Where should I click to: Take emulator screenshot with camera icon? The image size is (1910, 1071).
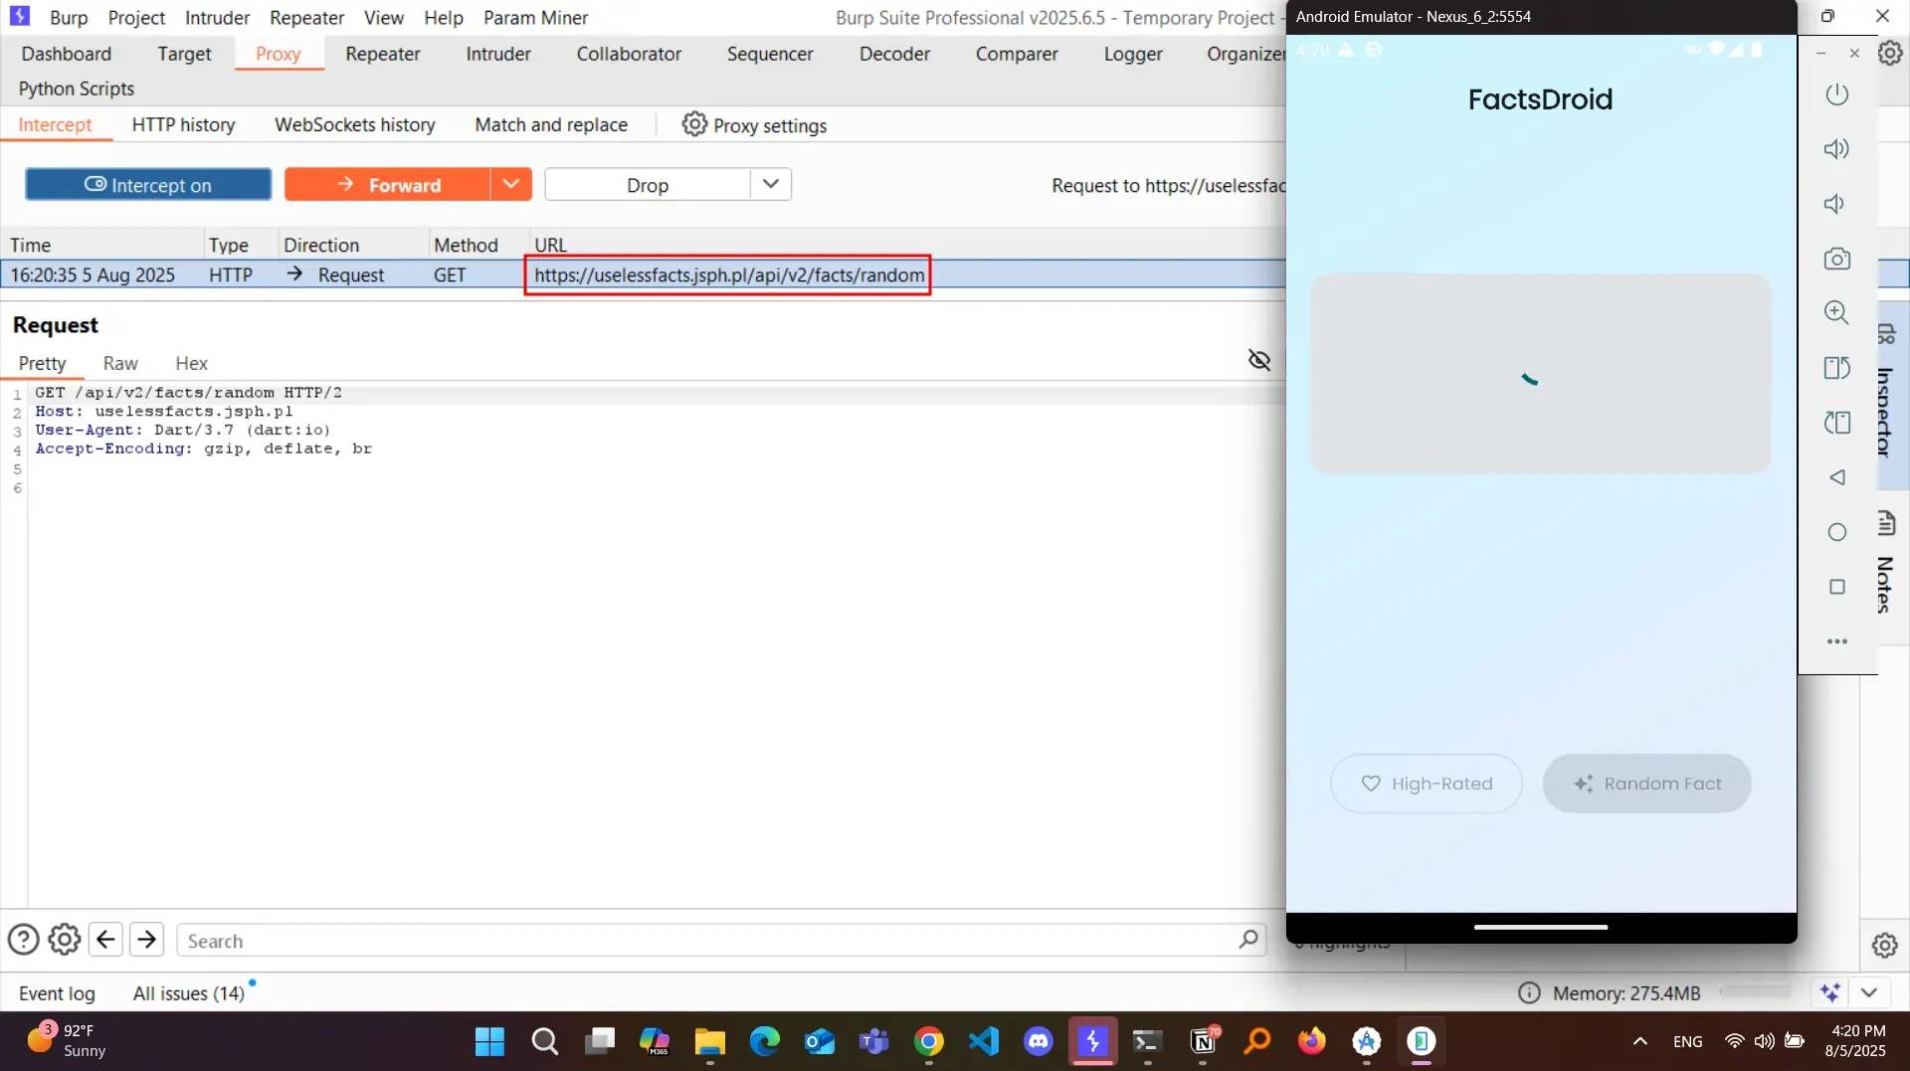[x=1836, y=259]
